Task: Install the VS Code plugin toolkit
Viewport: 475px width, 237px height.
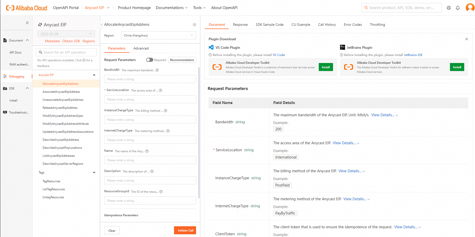Action: tap(326, 67)
